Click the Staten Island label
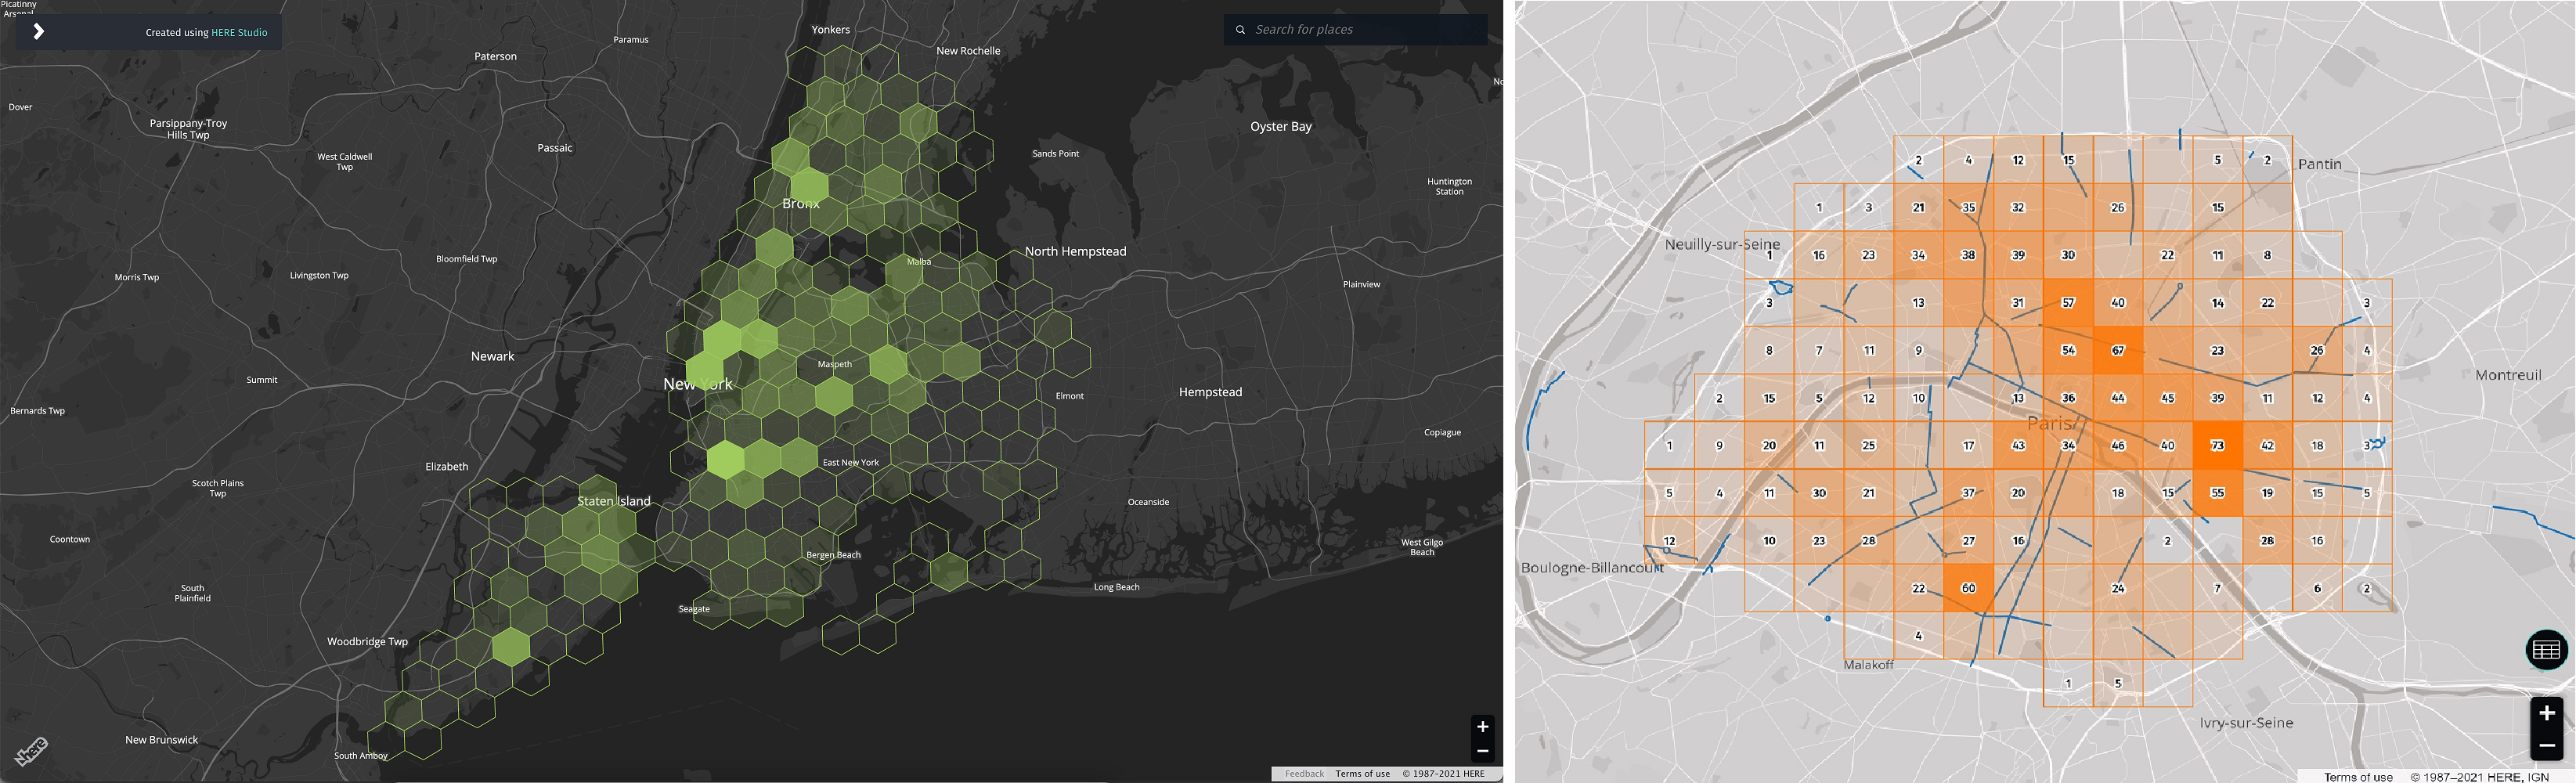This screenshot has height=783, width=2576. pyautogui.click(x=613, y=502)
